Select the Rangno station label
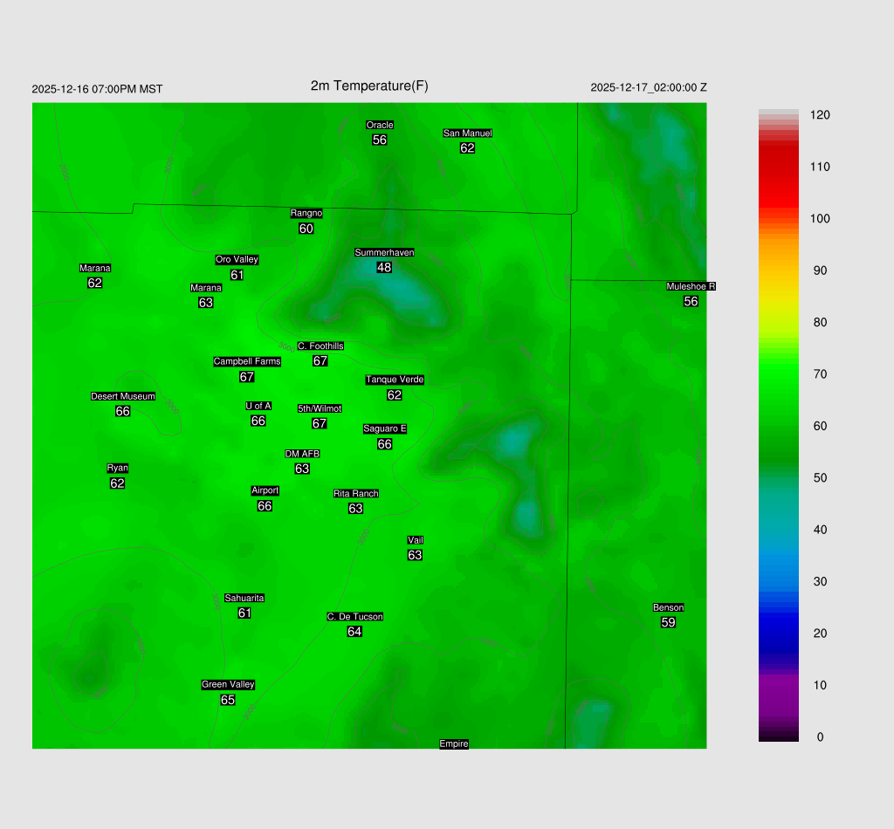The image size is (894, 829). (x=306, y=214)
